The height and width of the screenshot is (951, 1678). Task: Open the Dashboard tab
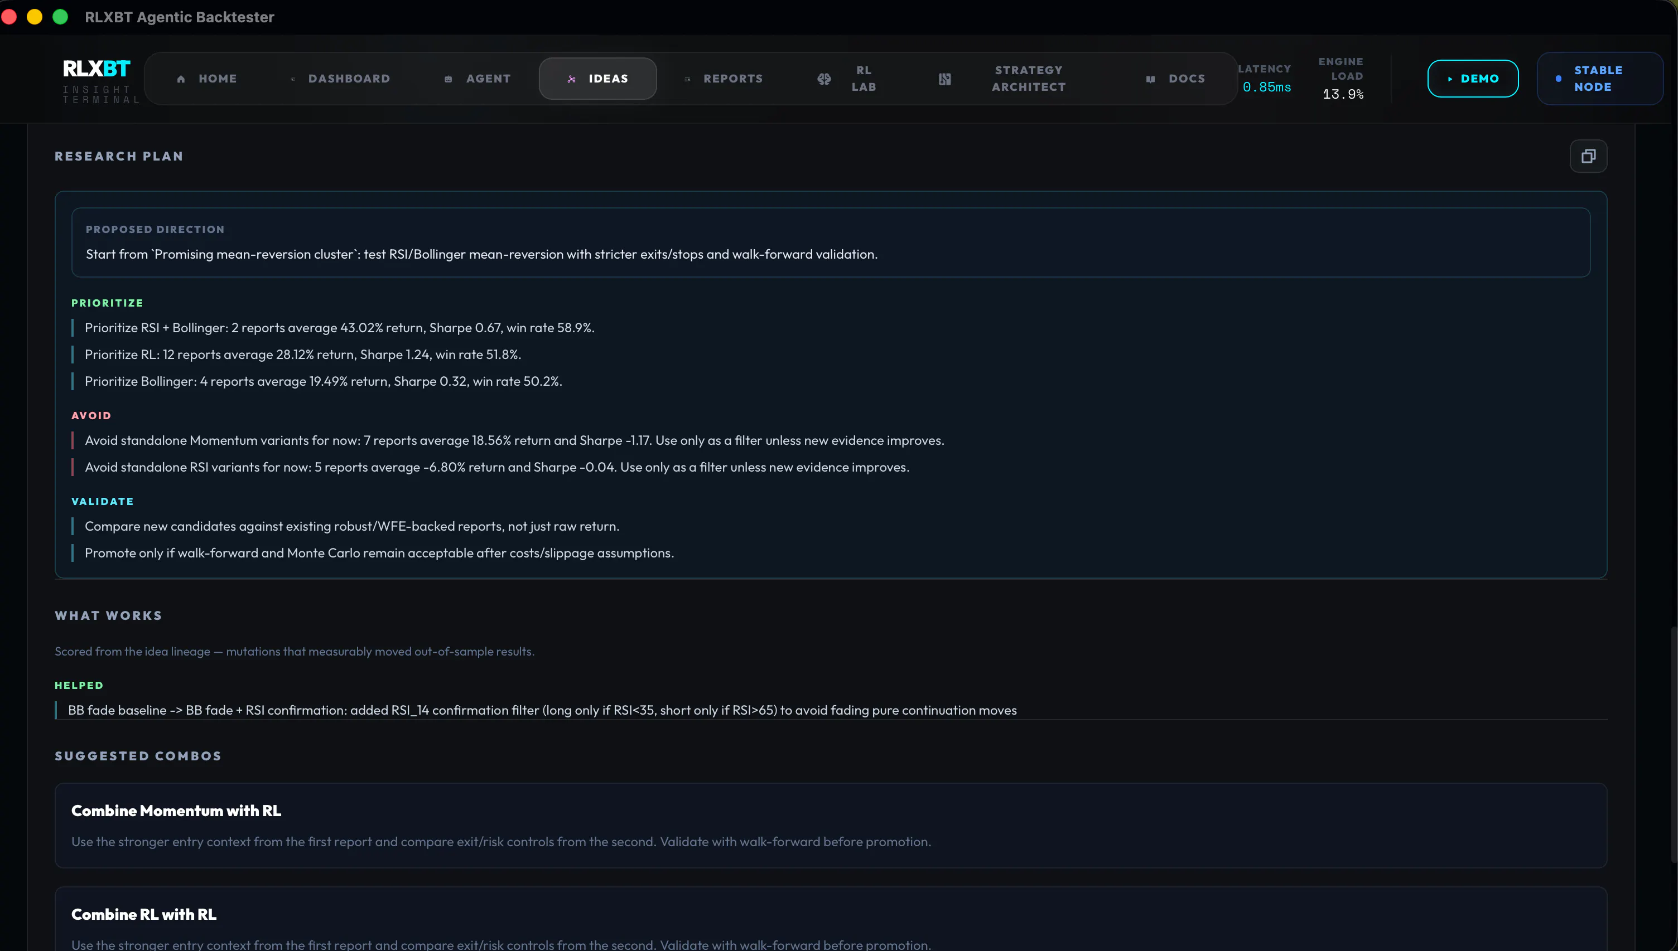click(x=340, y=79)
